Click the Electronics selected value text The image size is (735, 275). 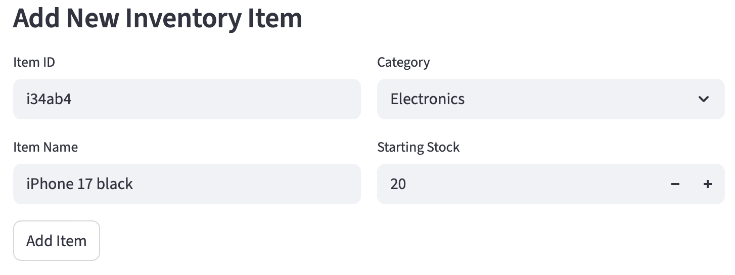coord(427,99)
